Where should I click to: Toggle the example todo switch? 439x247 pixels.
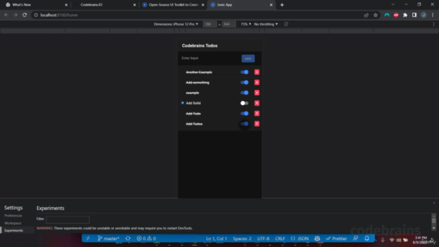coord(244,93)
